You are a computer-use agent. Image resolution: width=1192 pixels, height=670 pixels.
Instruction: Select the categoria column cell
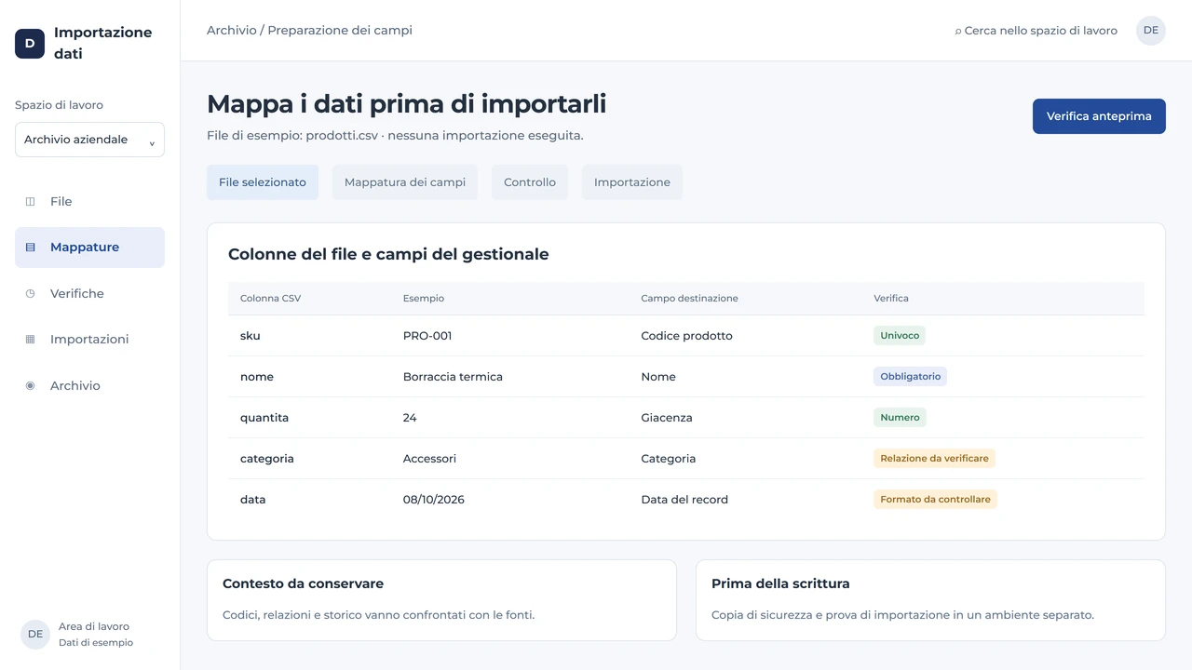coord(267,459)
